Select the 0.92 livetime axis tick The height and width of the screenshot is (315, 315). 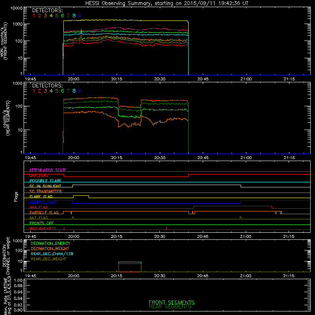coord(18,305)
